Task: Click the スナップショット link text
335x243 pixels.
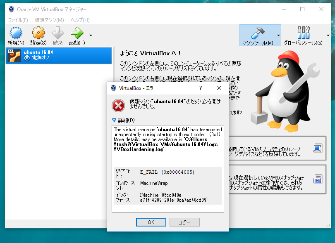Action: 292,178
